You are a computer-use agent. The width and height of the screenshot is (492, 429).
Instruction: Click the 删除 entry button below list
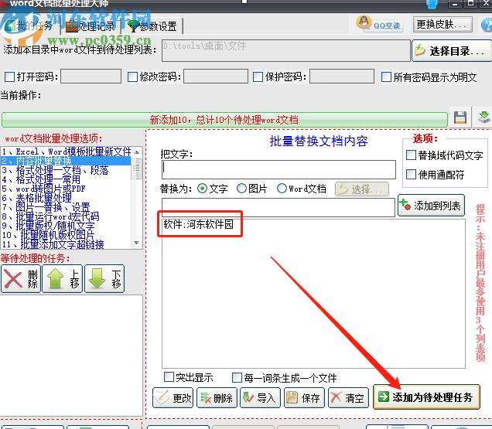pos(217,397)
